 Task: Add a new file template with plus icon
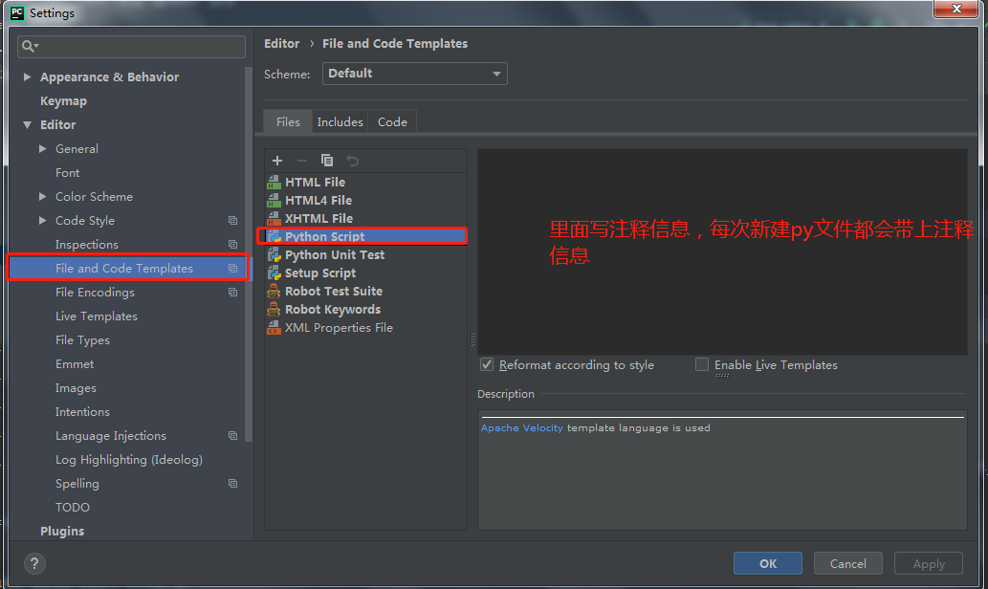pos(277,161)
